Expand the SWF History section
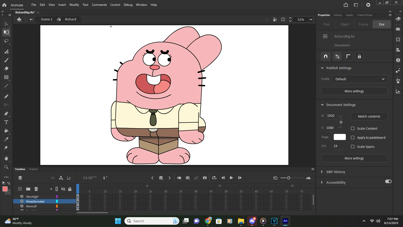 click(335, 172)
